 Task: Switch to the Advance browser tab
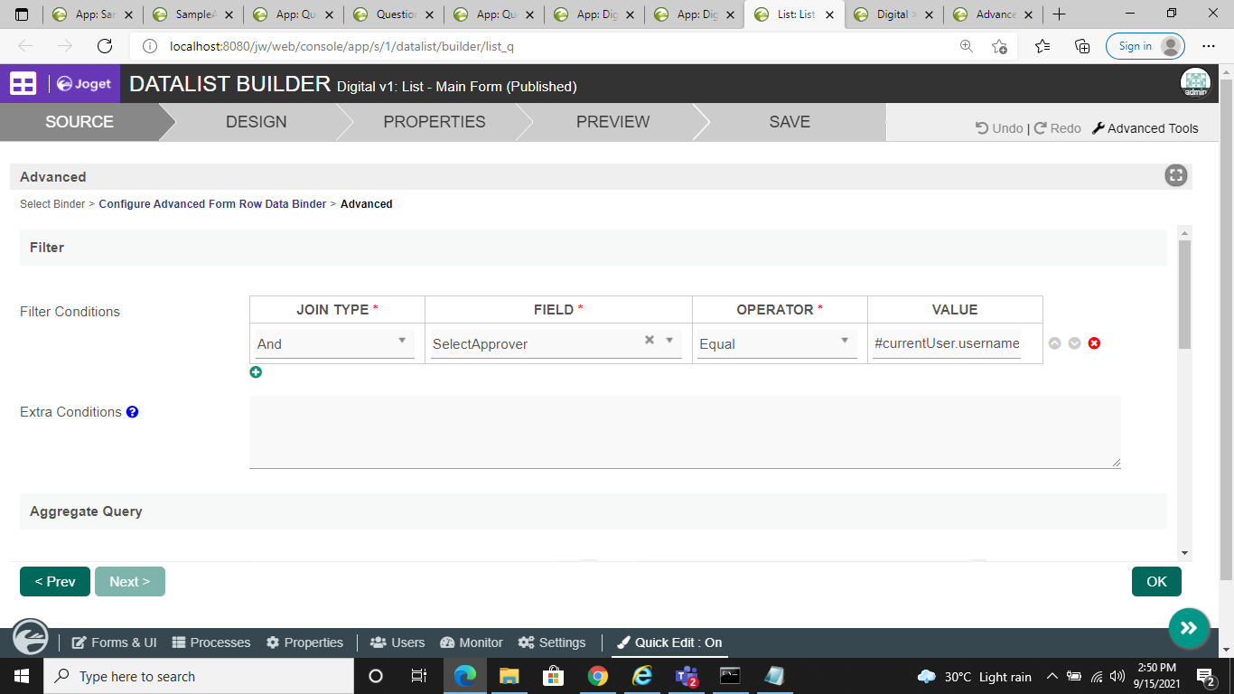pos(993,14)
